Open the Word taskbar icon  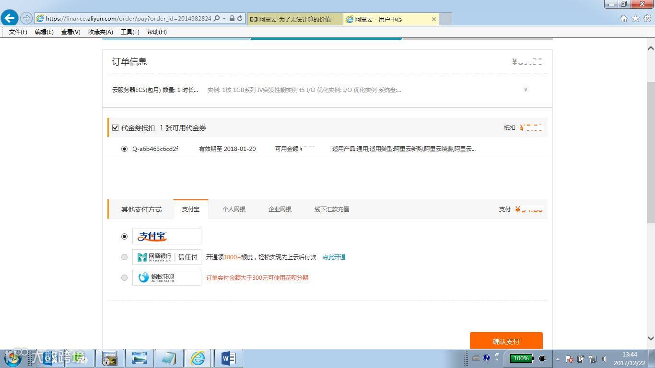pos(228,358)
